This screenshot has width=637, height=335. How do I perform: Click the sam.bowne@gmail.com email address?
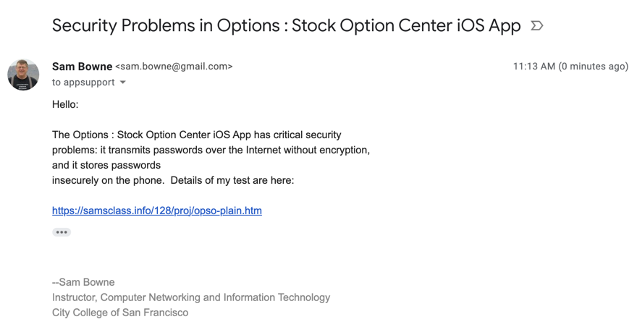174,67
